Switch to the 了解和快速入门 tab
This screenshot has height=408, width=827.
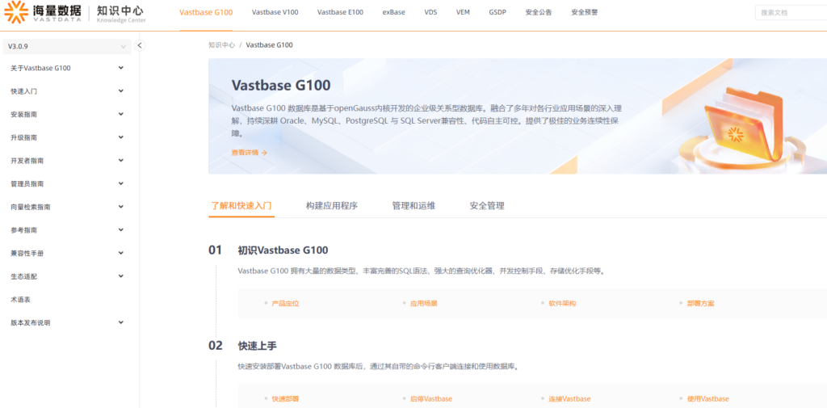[241, 206]
